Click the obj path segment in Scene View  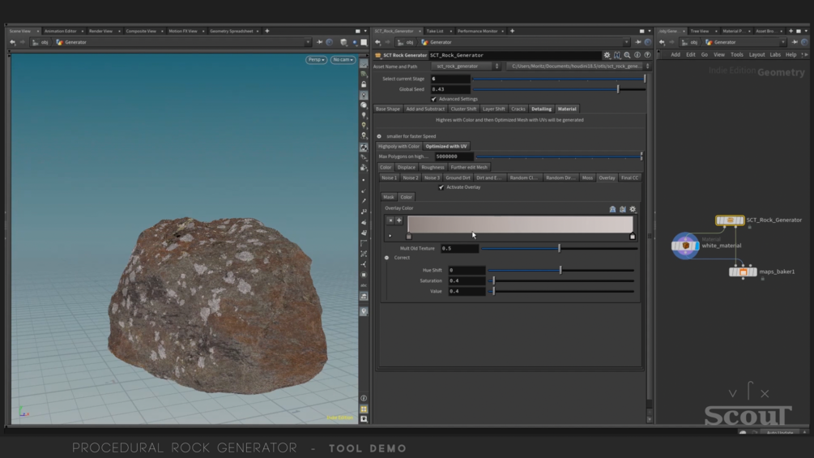(x=40, y=43)
